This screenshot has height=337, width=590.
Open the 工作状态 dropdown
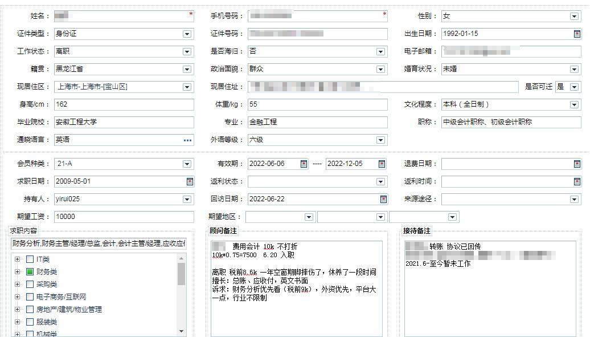click(187, 52)
